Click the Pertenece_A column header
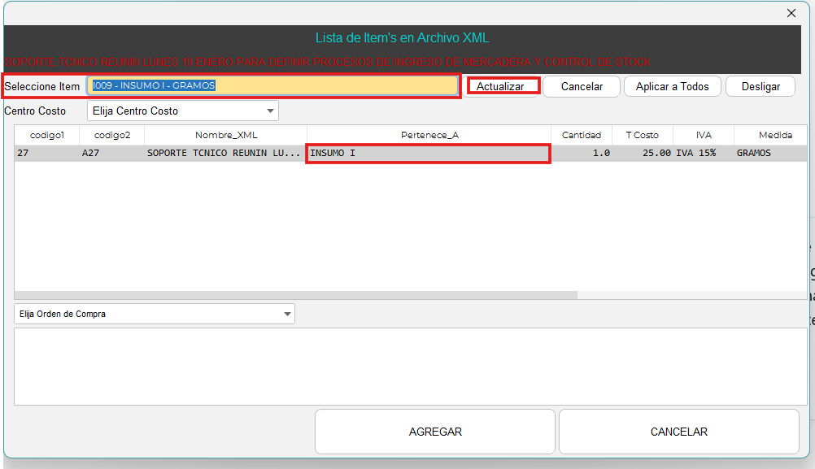The width and height of the screenshot is (815, 469). pyautogui.click(x=429, y=135)
